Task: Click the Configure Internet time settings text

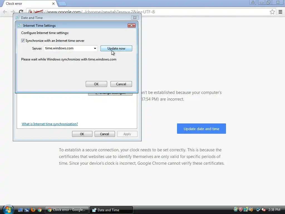Action: click(45, 33)
